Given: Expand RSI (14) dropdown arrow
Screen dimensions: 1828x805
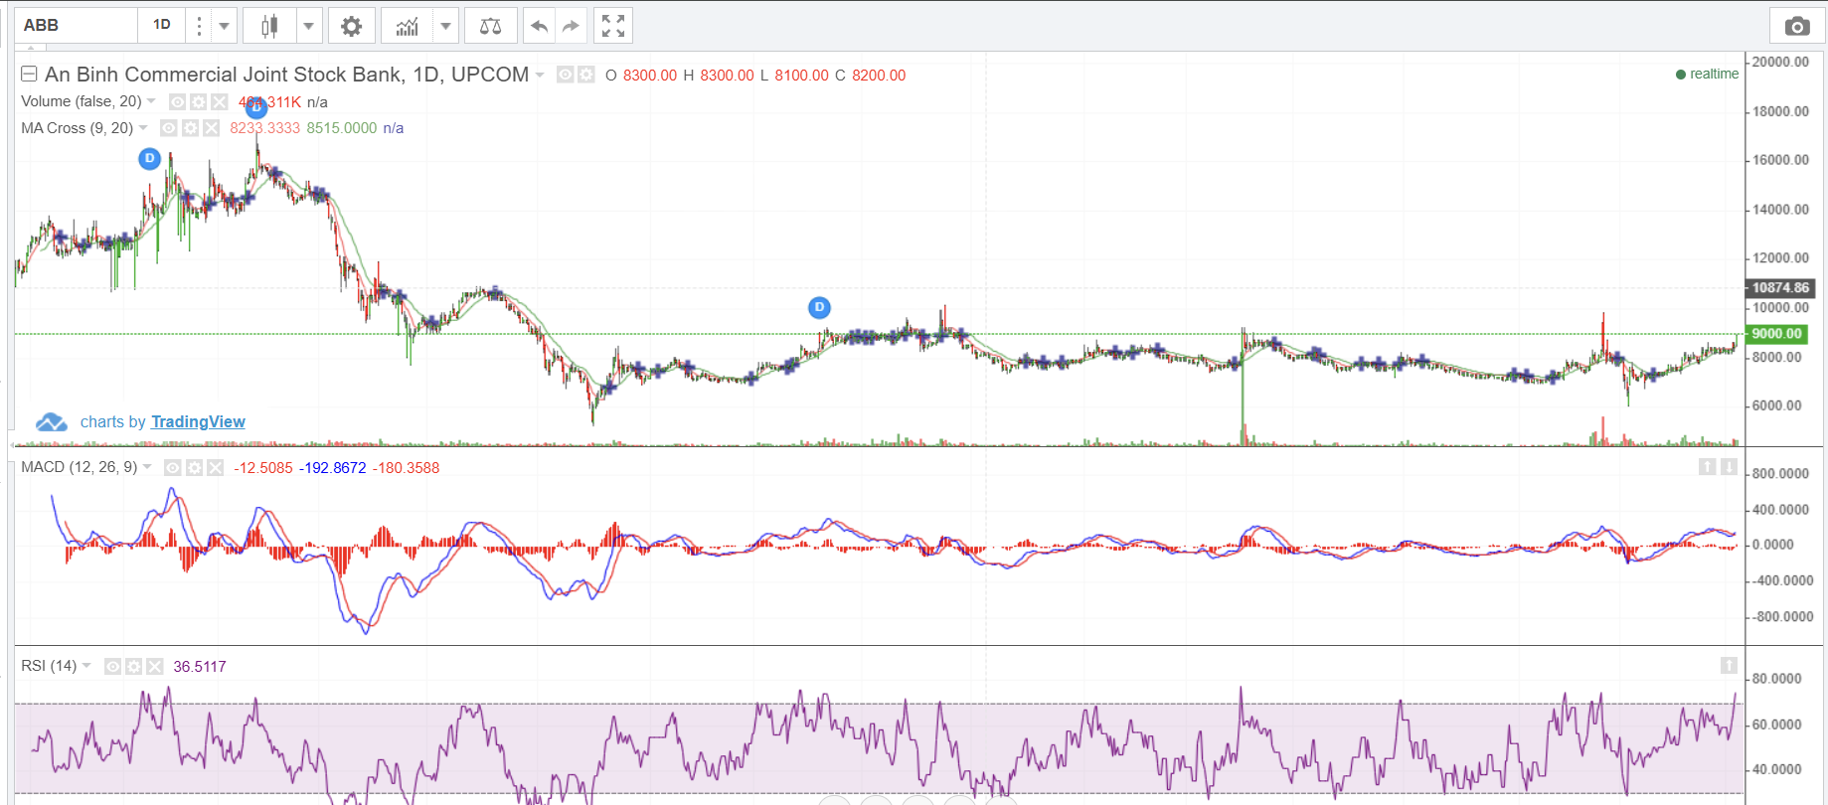Looking at the screenshot, I should coord(86,666).
